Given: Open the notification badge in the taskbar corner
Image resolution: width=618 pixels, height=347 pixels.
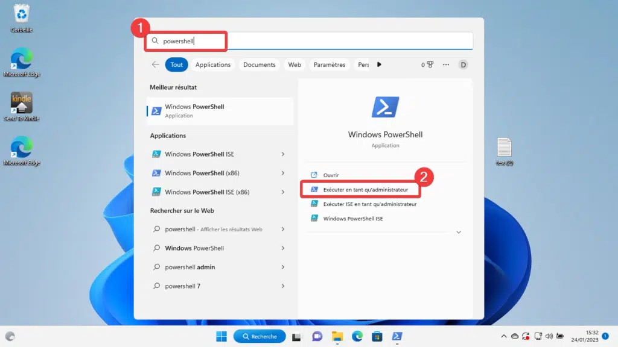Looking at the screenshot, I should point(605,336).
